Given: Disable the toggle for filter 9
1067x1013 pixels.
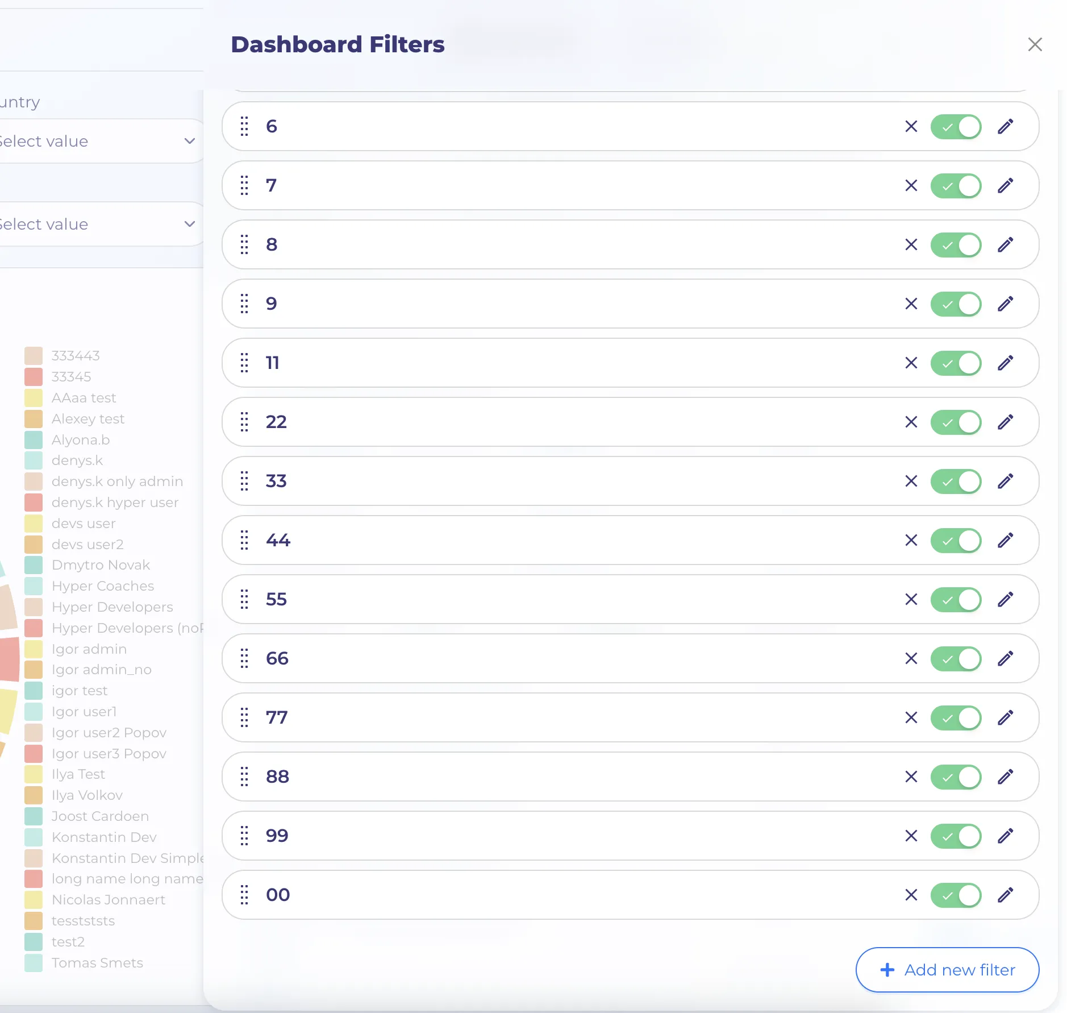Looking at the screenshot, I should 956,304.
